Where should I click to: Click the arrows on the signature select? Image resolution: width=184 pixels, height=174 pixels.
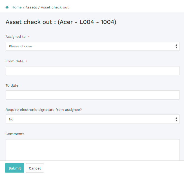pos(176,119)
